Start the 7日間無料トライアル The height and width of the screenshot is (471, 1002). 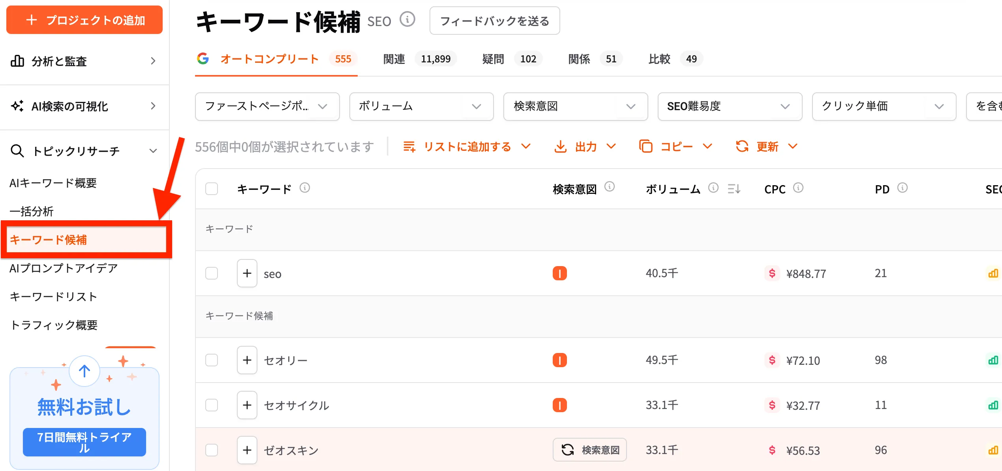[x=84, y=442]
